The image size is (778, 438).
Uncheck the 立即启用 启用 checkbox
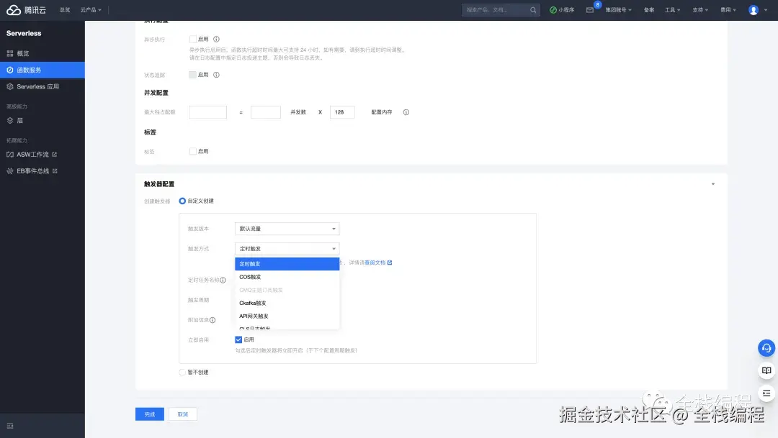click(x=238, y=339)
